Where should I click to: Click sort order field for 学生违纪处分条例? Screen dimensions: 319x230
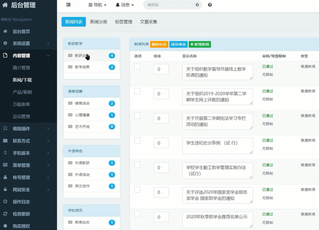(x=161, y=143)
